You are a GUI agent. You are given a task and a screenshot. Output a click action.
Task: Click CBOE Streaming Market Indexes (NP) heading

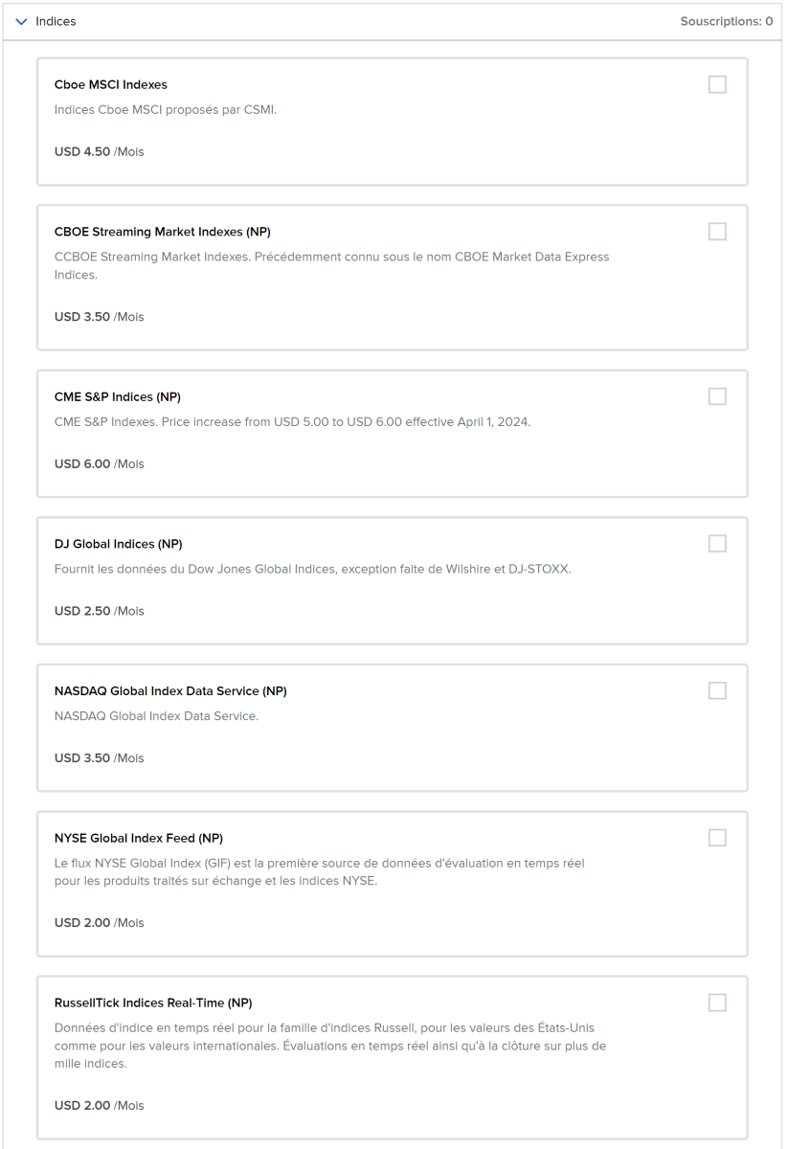click(x=163, y=232)
